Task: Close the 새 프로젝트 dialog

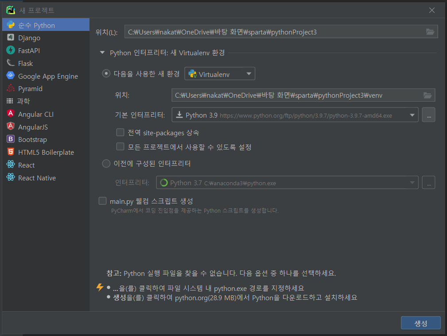Action: (432, 10)
